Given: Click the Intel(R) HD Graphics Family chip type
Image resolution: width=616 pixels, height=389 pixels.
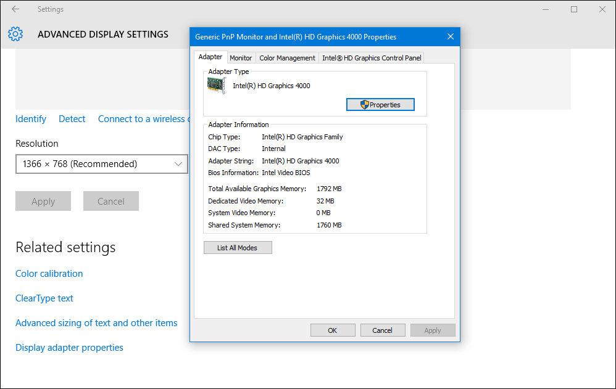Looking at the screenshot, I should click(302, 137).
